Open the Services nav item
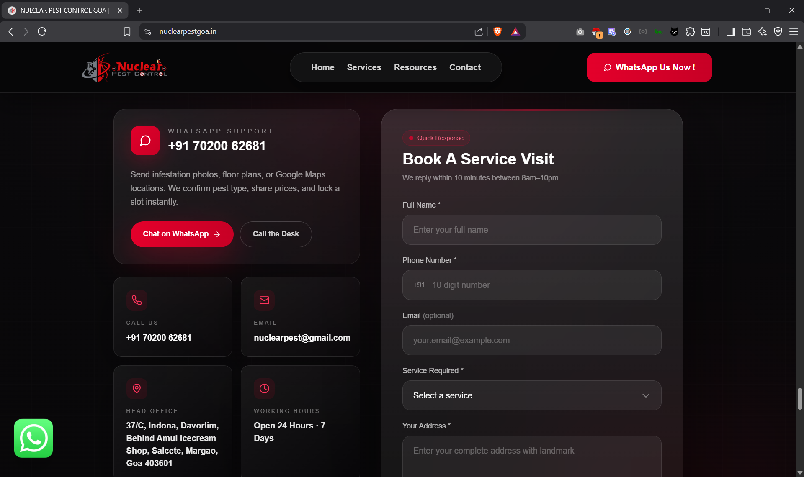Image resolution: width=804 pixels, height=477 pixels. coord(364,67)
